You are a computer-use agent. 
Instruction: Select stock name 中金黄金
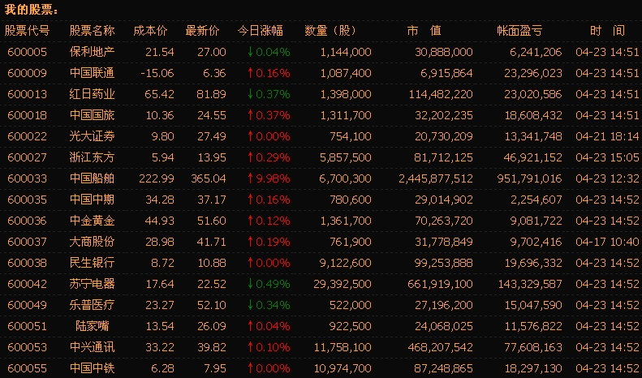(93, 221)
